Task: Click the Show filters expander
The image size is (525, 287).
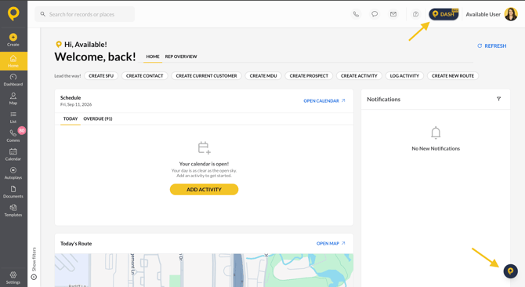Action: 34,263
